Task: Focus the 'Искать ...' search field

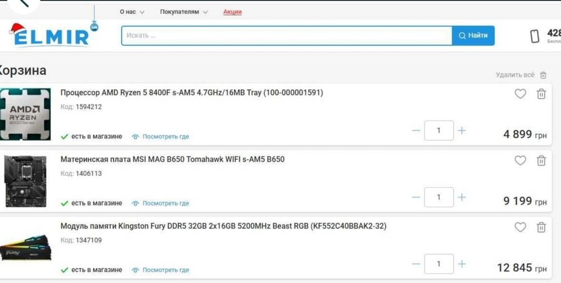Action: tap(287, 35)
